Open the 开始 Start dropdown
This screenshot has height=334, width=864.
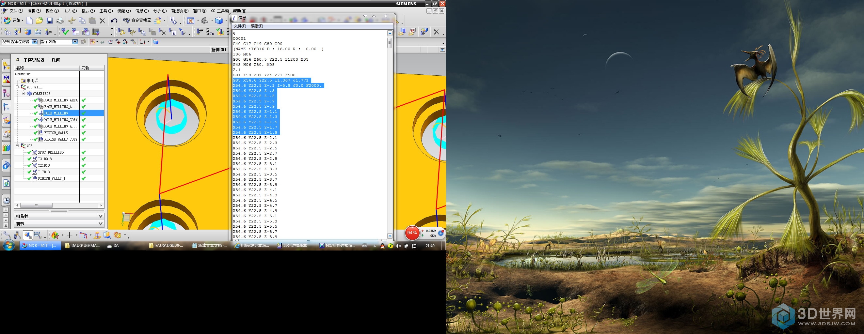[13, 21]
